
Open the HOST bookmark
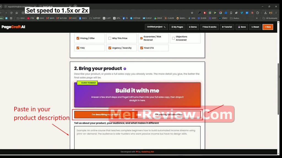click(213, 18)
